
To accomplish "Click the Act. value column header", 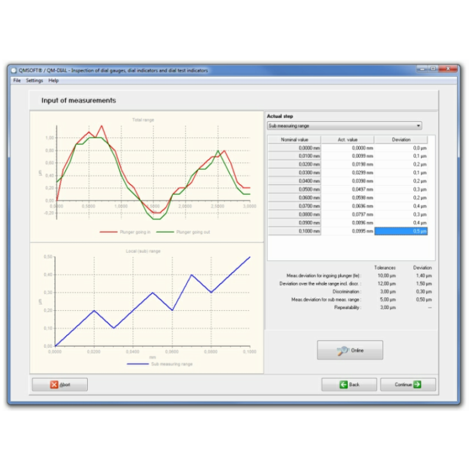I will point(347,140).
